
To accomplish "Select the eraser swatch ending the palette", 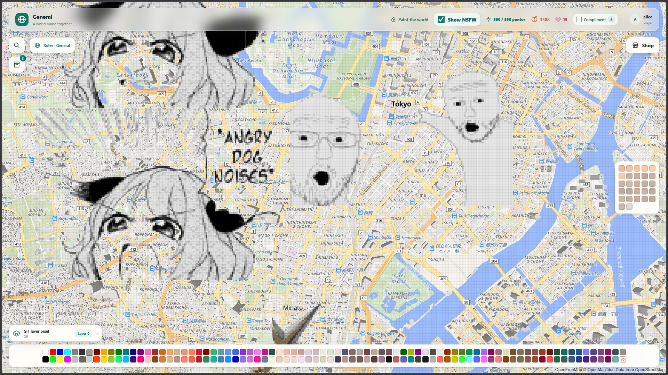I will click(623, 359).
